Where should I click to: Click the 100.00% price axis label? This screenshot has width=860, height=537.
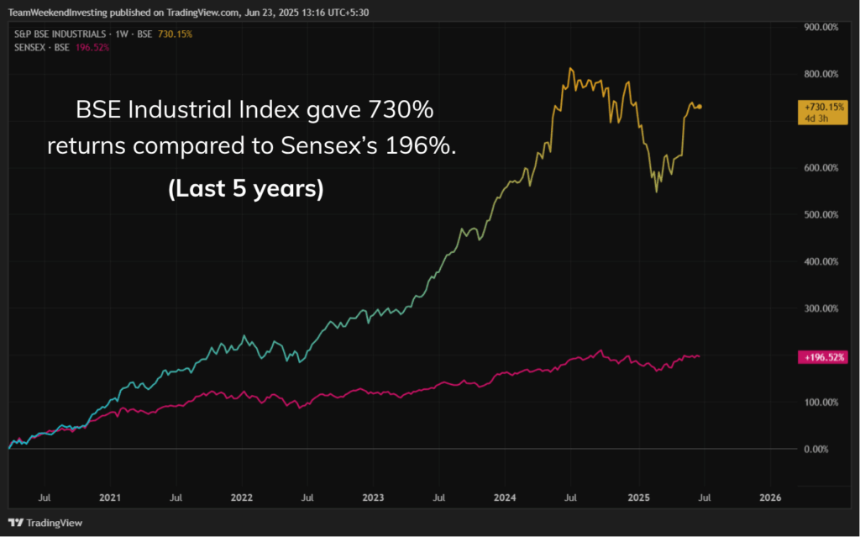coord(821,403)
